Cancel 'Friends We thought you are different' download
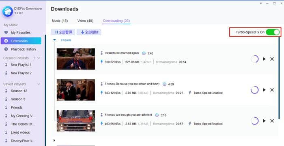Viewport: 284px width, 146px height. coord(272,121)
